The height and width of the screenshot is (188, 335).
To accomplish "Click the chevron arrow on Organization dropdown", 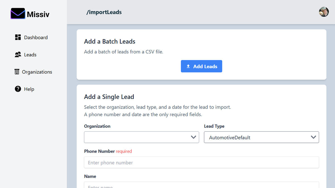I will (193, 137).
